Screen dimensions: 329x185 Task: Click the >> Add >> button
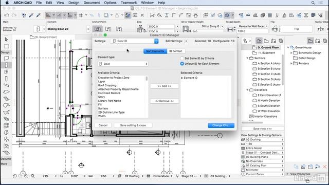coord(164,86)
